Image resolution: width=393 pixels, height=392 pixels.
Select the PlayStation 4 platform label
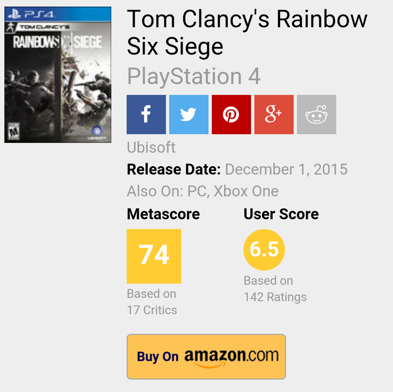(x=194, y=76)
